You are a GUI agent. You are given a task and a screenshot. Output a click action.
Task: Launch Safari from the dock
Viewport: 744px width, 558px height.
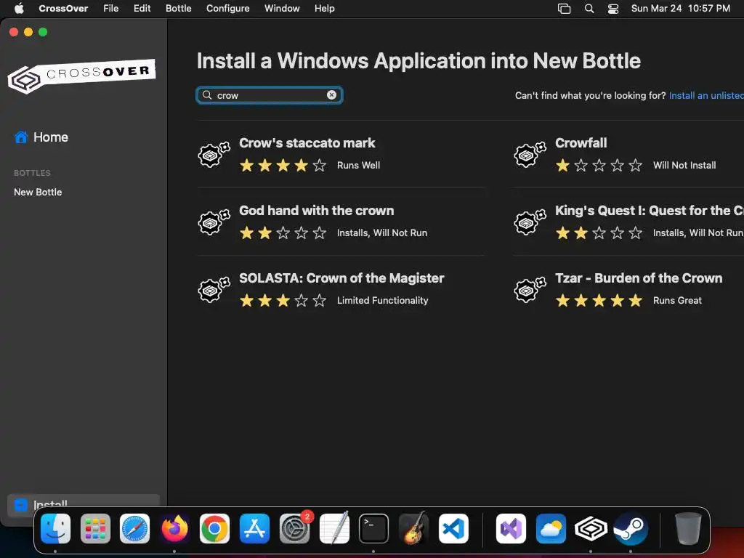[134, 528]
